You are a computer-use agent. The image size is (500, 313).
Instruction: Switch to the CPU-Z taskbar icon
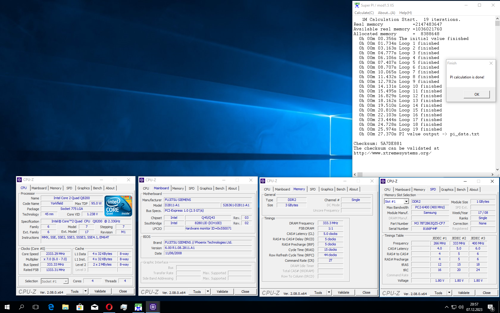click(x=153, y=307)
